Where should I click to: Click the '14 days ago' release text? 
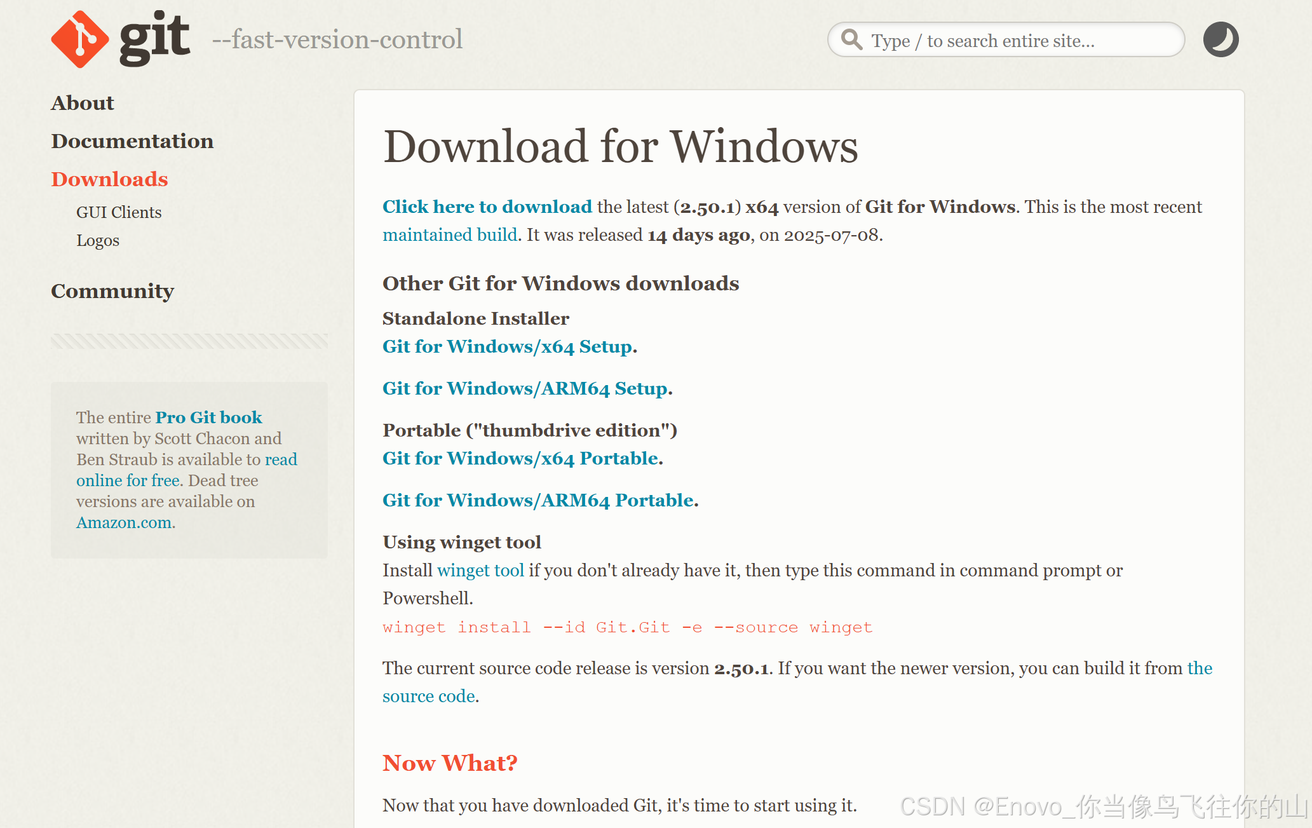click(699, 235)
